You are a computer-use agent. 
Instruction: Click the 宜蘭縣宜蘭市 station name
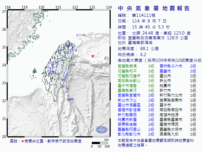tap(129, 95)
